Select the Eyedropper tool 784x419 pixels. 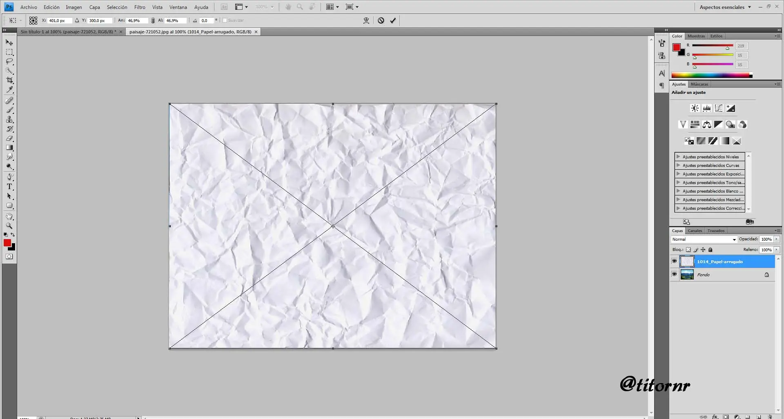coord(9,90)
